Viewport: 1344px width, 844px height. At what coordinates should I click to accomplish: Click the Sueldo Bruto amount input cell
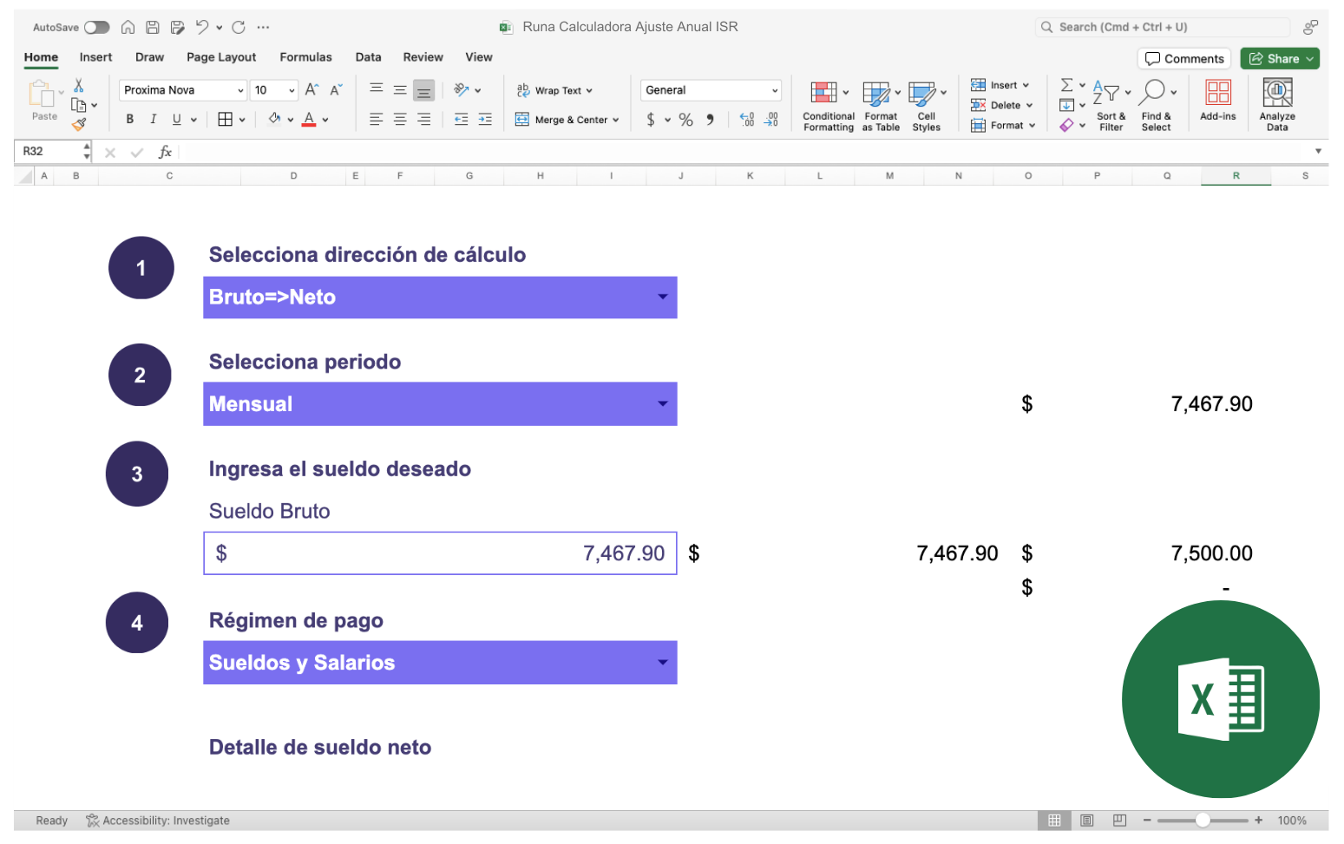pyautogui.click(x=440, y=553)
